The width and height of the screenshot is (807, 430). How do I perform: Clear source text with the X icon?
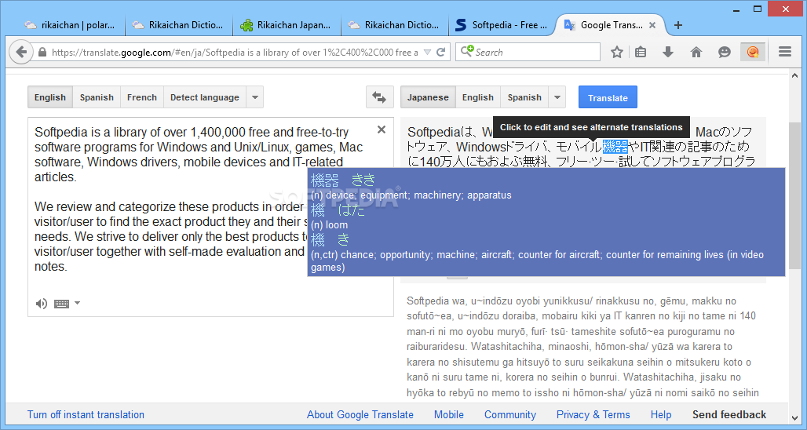382,129
